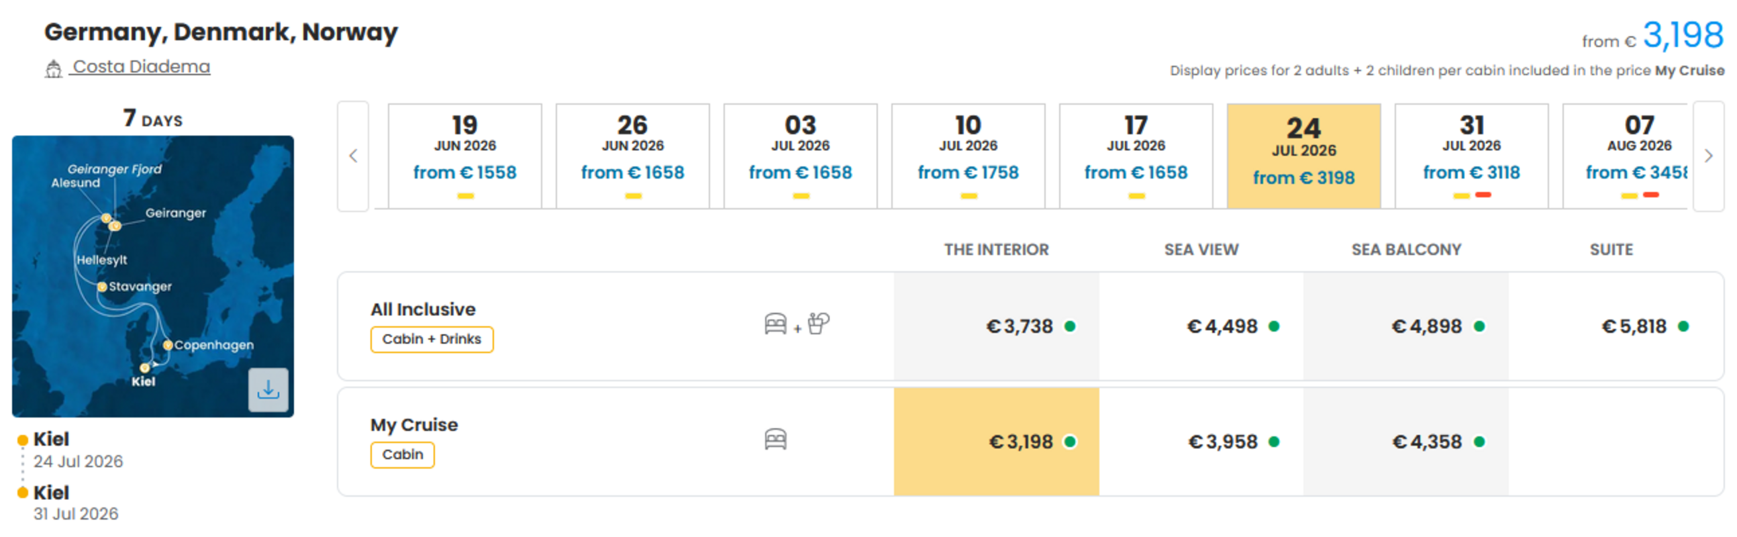Click the cruise route map thumbnail

click(153, 276)
